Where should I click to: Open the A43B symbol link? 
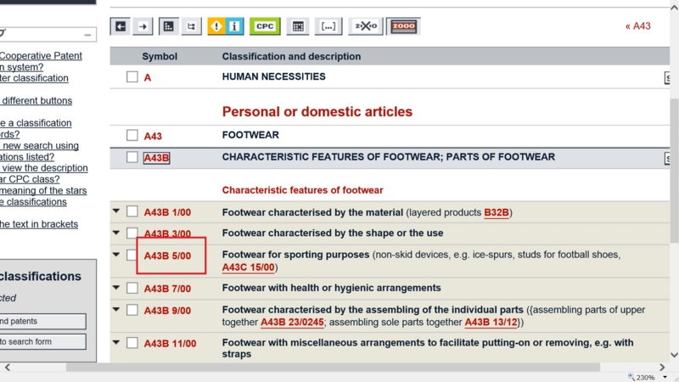[x=156, y=158]
